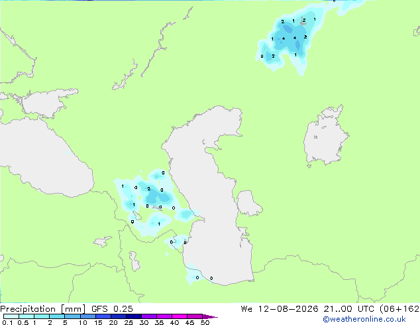420x325 pixels.
Task: Click the legend label "25"
Action: (x=129, y=322)
